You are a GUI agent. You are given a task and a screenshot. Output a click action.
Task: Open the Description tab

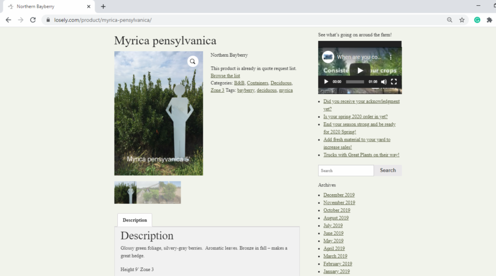click(135, 220)
